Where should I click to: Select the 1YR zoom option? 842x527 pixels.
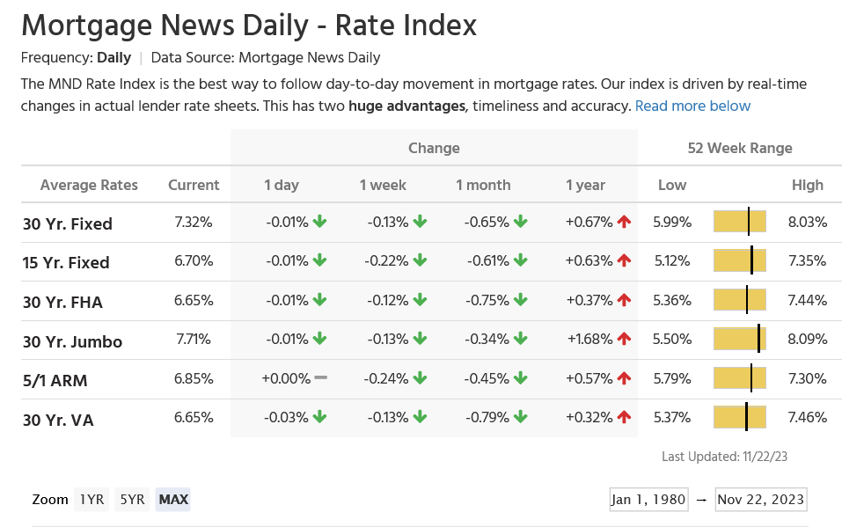click(92, 500)
